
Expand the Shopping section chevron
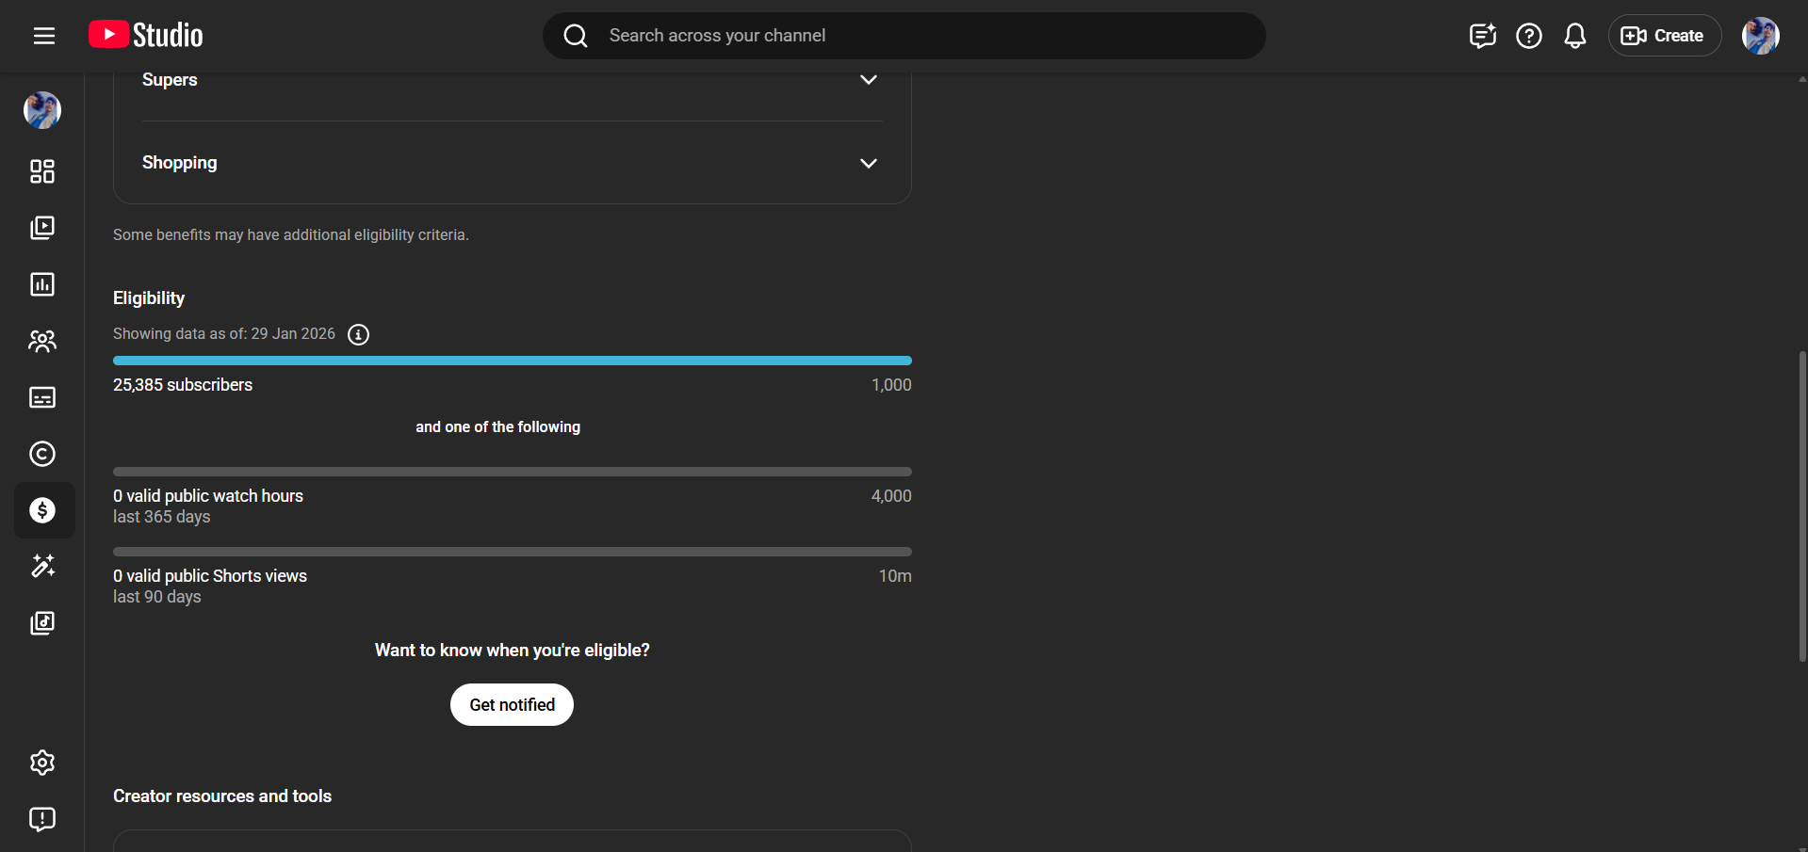pyautogui.click(x=868, y=163)
